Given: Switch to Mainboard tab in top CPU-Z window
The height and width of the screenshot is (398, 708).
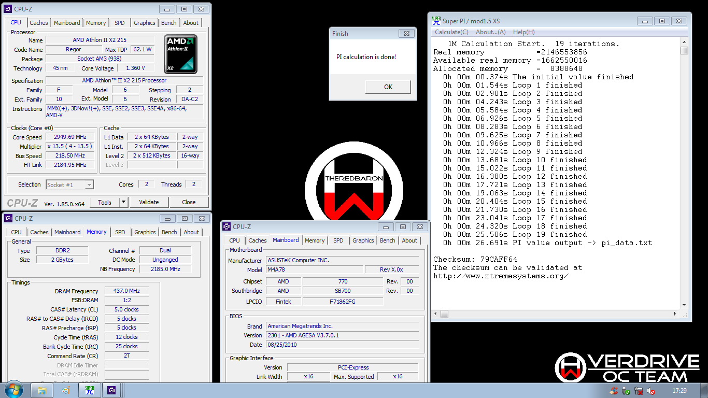Looking at the screenshot, I should point(67,23).
